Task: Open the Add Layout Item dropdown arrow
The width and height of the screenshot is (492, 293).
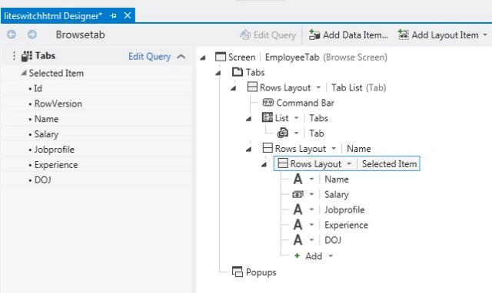Action: [485, 35]
